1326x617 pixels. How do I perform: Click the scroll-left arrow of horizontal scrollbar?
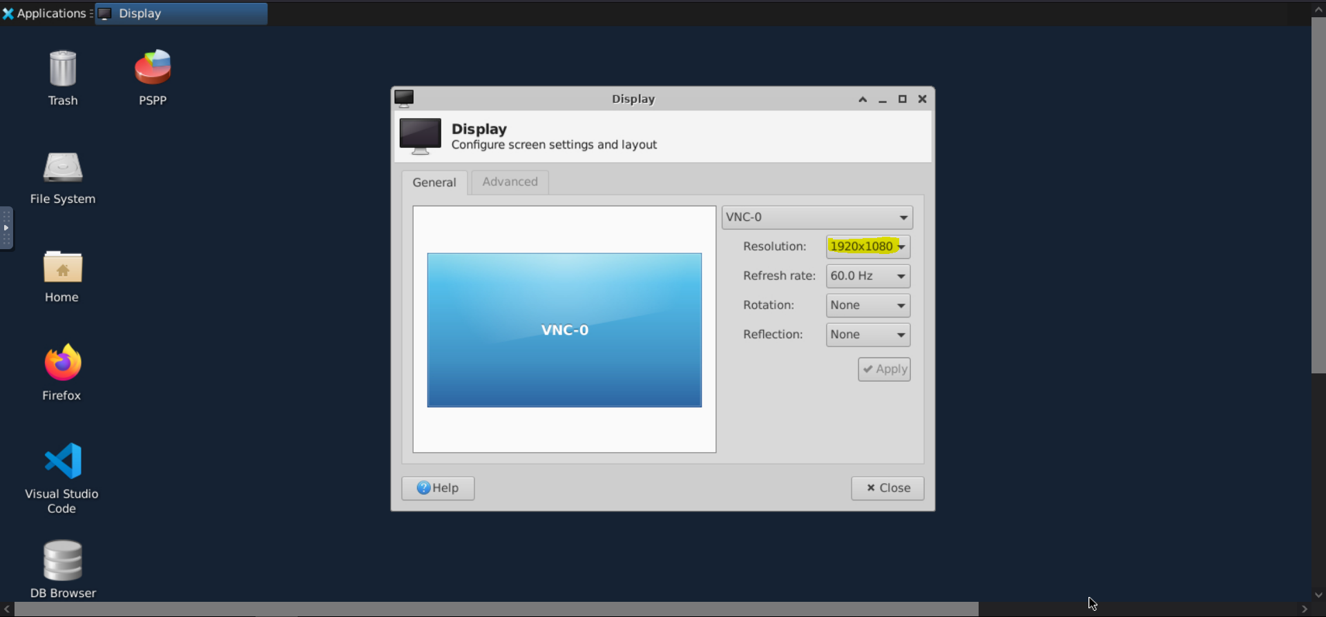[7, 609]
